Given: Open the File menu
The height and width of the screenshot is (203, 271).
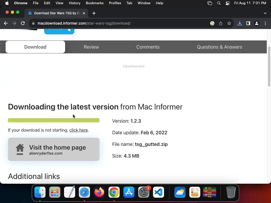Looking at the screenshot, I should pyautogui.click(x=36, y=3).
